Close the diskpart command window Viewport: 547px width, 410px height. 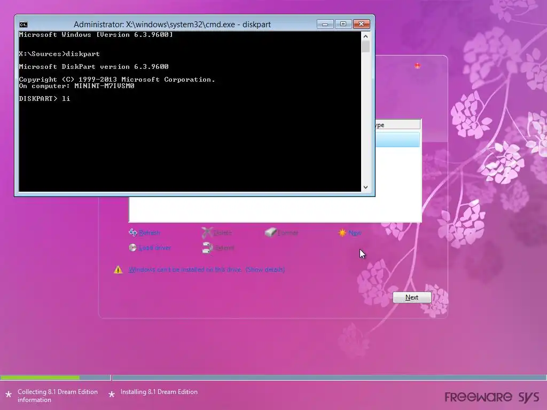tap(362, 24)
